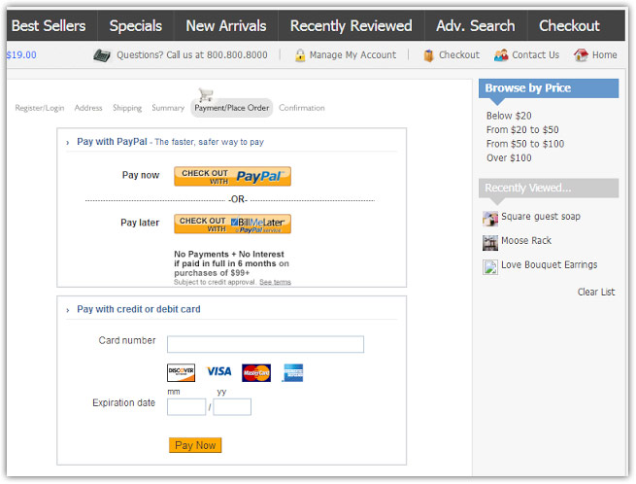Viewport: 636px width, 484px height.
Task: Click the telephone icon beside Questions
Action: (101, 55)
